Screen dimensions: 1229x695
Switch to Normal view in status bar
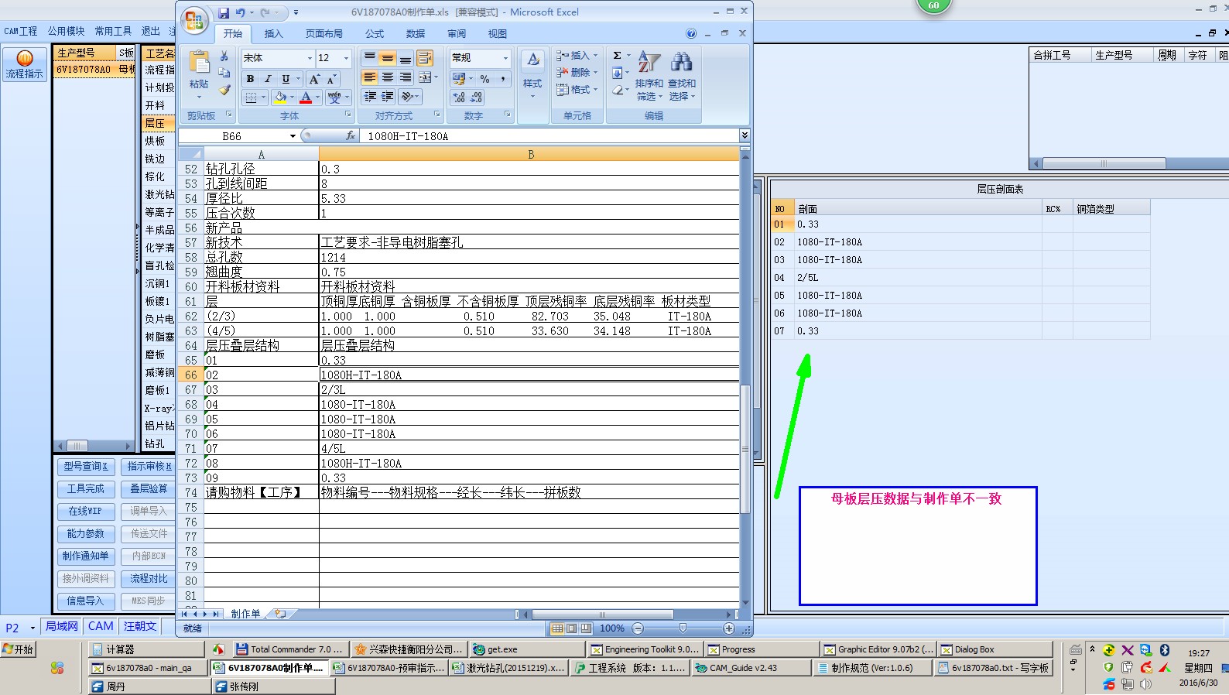[557, 628]
